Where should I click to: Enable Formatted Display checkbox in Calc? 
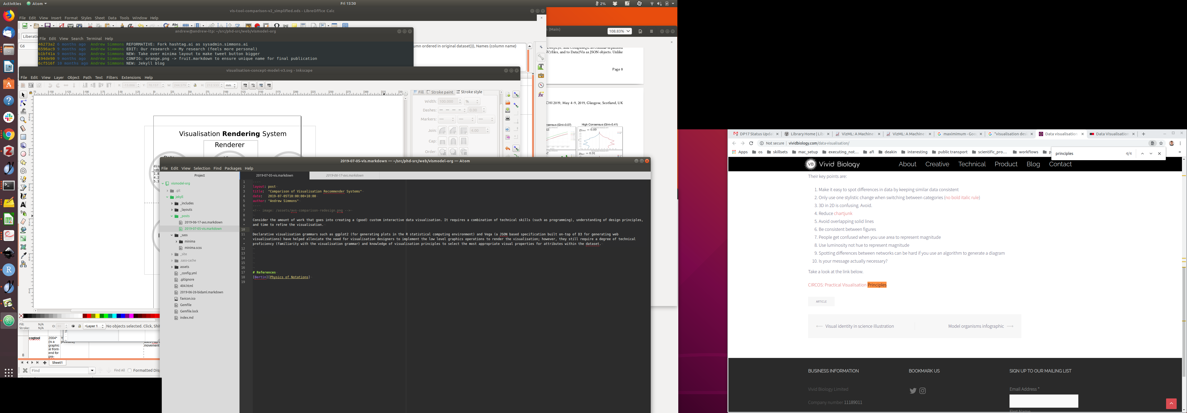coord(130,370)
